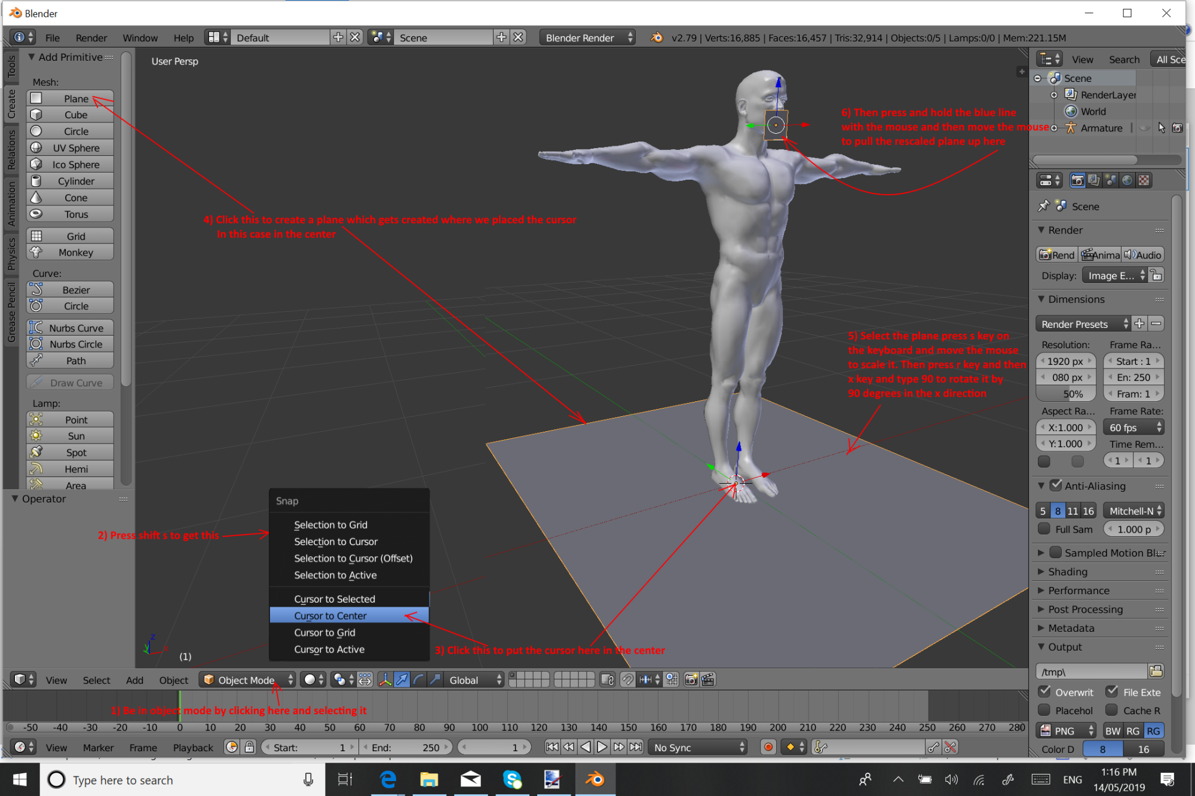
Task: Open the Help menu
Action: (x=183, y=38)
